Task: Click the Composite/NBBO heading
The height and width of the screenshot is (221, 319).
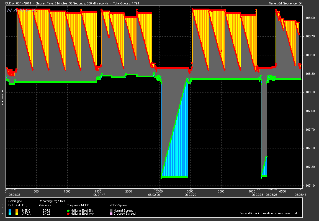Action: tap(78, 205)
